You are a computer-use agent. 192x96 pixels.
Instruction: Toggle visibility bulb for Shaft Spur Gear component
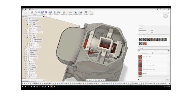[x=28, y=32]
